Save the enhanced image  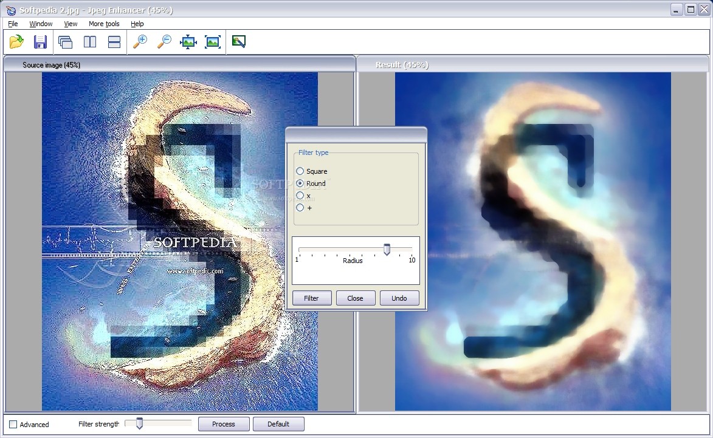click(x=40, y=41)
